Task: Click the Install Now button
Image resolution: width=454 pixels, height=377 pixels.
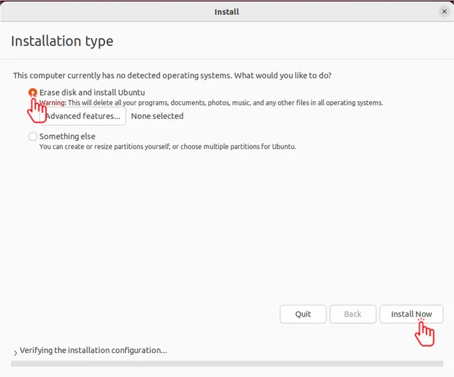Action: (x=411, y=314)
